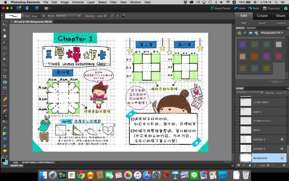Select the Move tool
Image resolution: width=289 pixels, height=181 pixels.
5,25
